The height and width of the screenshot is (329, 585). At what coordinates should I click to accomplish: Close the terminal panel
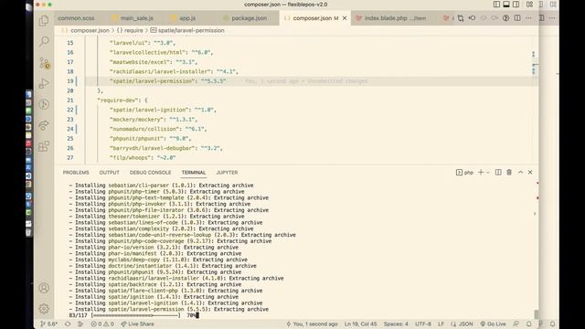(530, 173)
